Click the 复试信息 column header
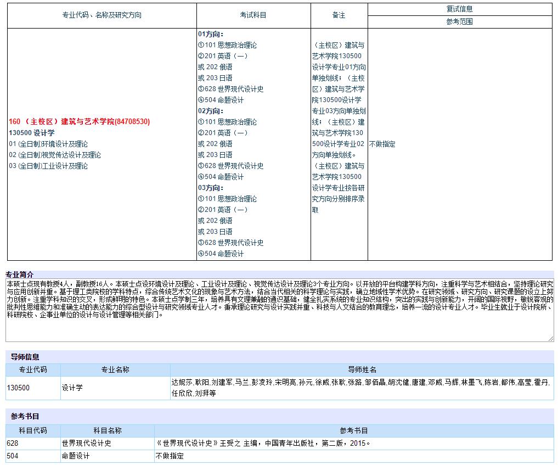 pyautogui.click(x=459, y=9)
